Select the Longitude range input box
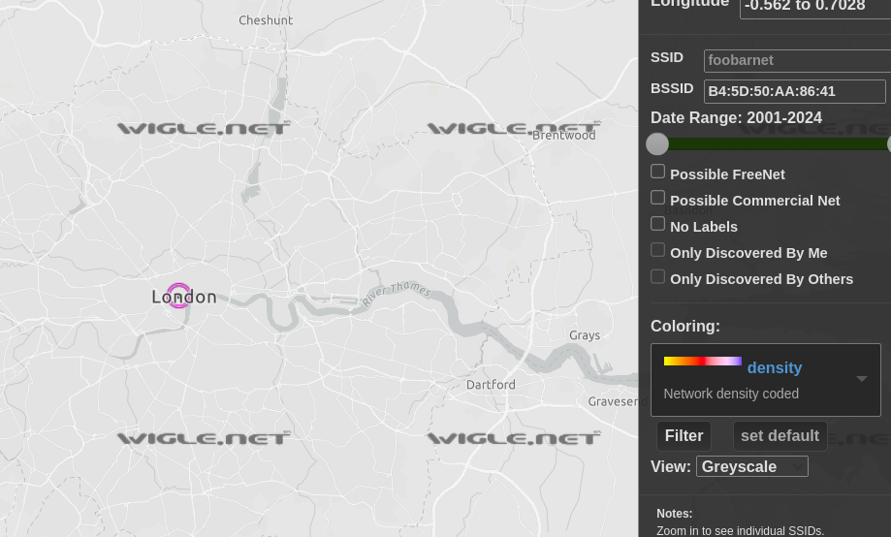Viewport: 891px width, 537px height. click(814, 8)
